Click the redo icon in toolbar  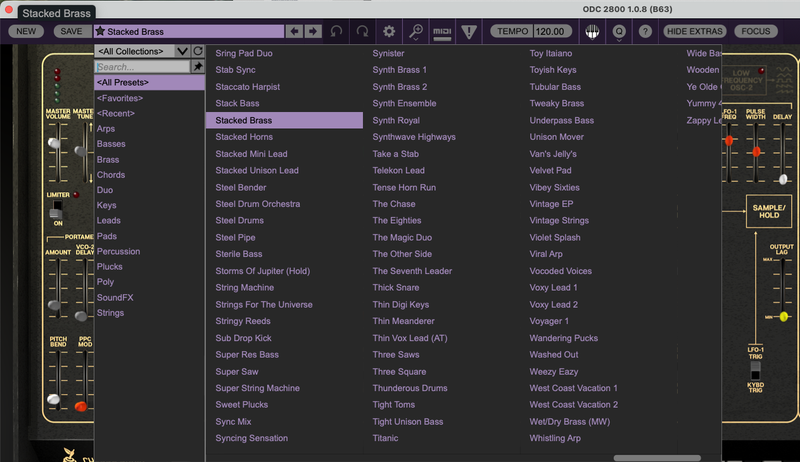point(362,31)
